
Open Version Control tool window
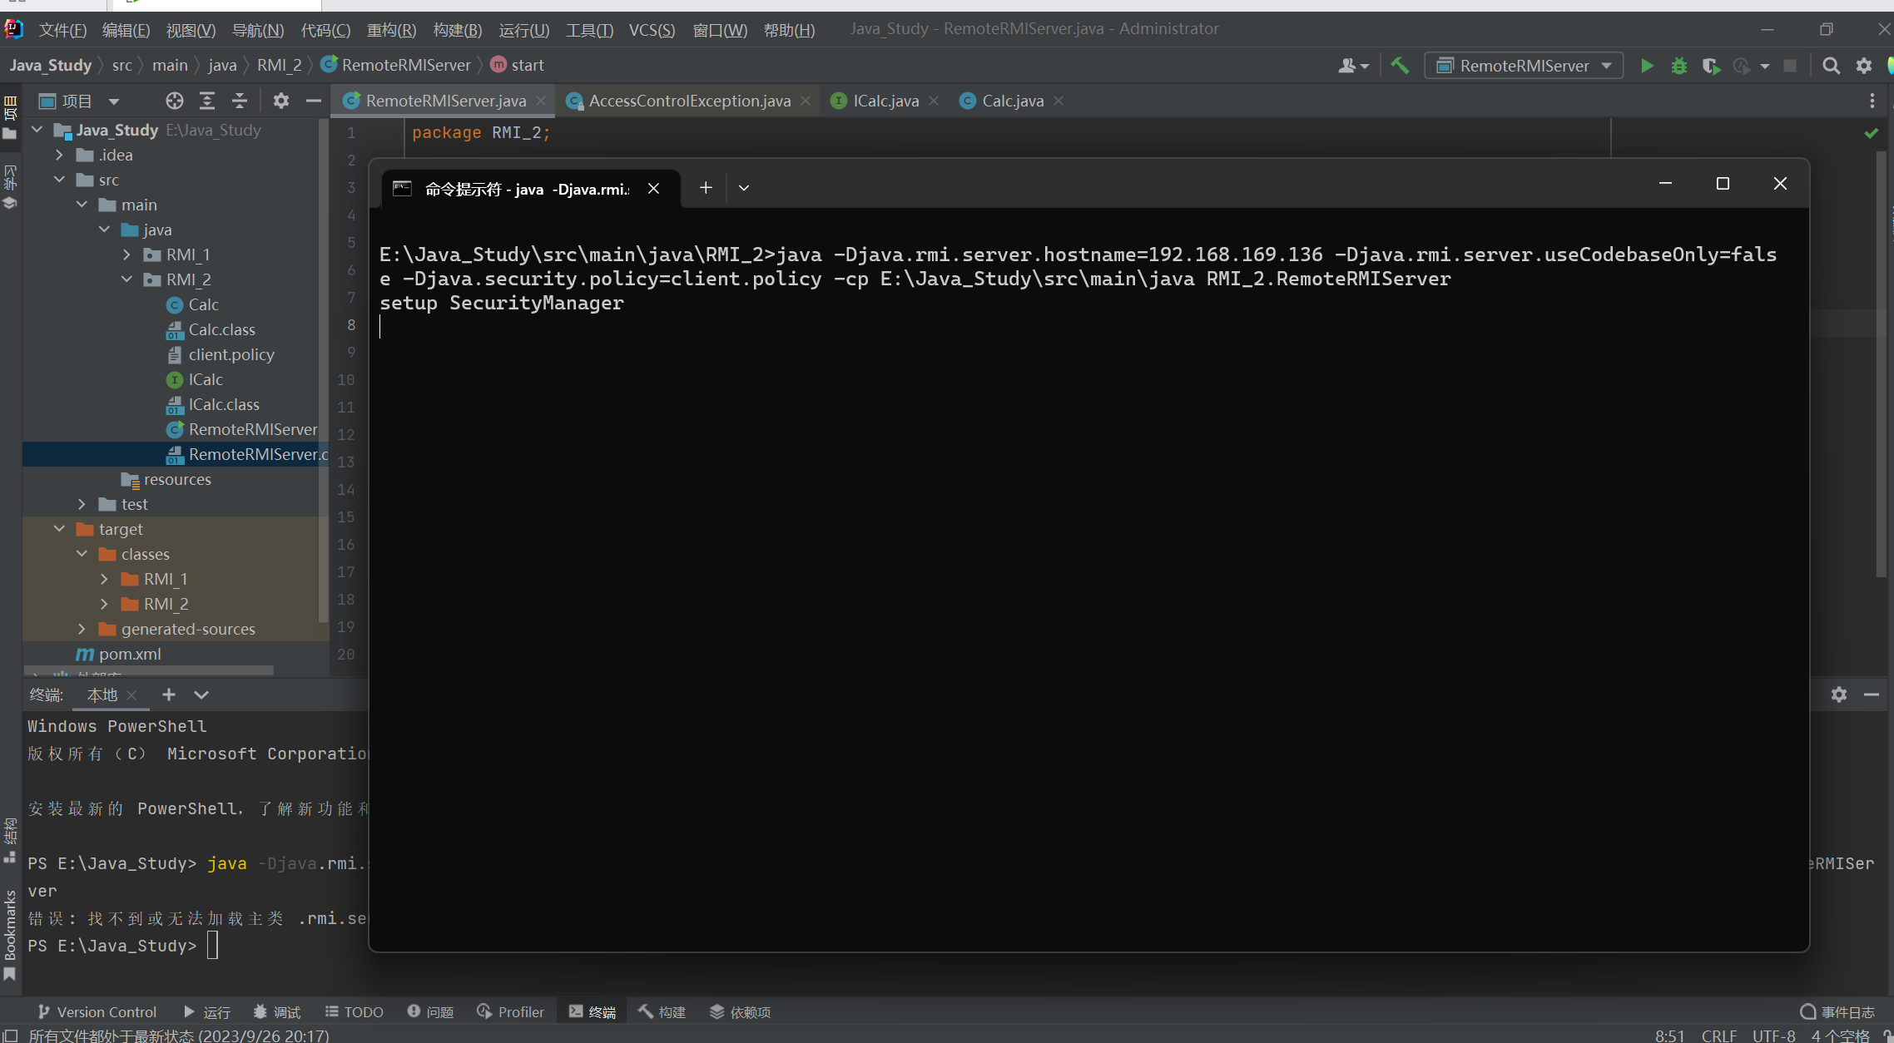point(97,1012)
